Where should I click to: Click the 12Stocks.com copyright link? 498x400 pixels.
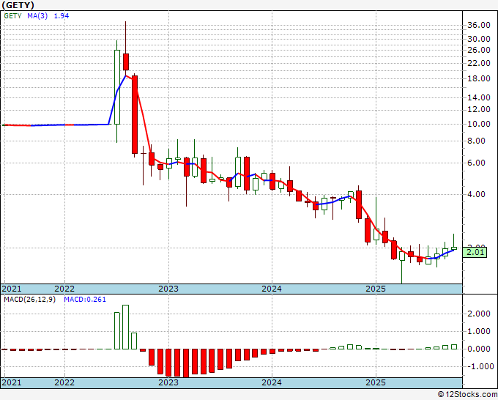[467, 395]
